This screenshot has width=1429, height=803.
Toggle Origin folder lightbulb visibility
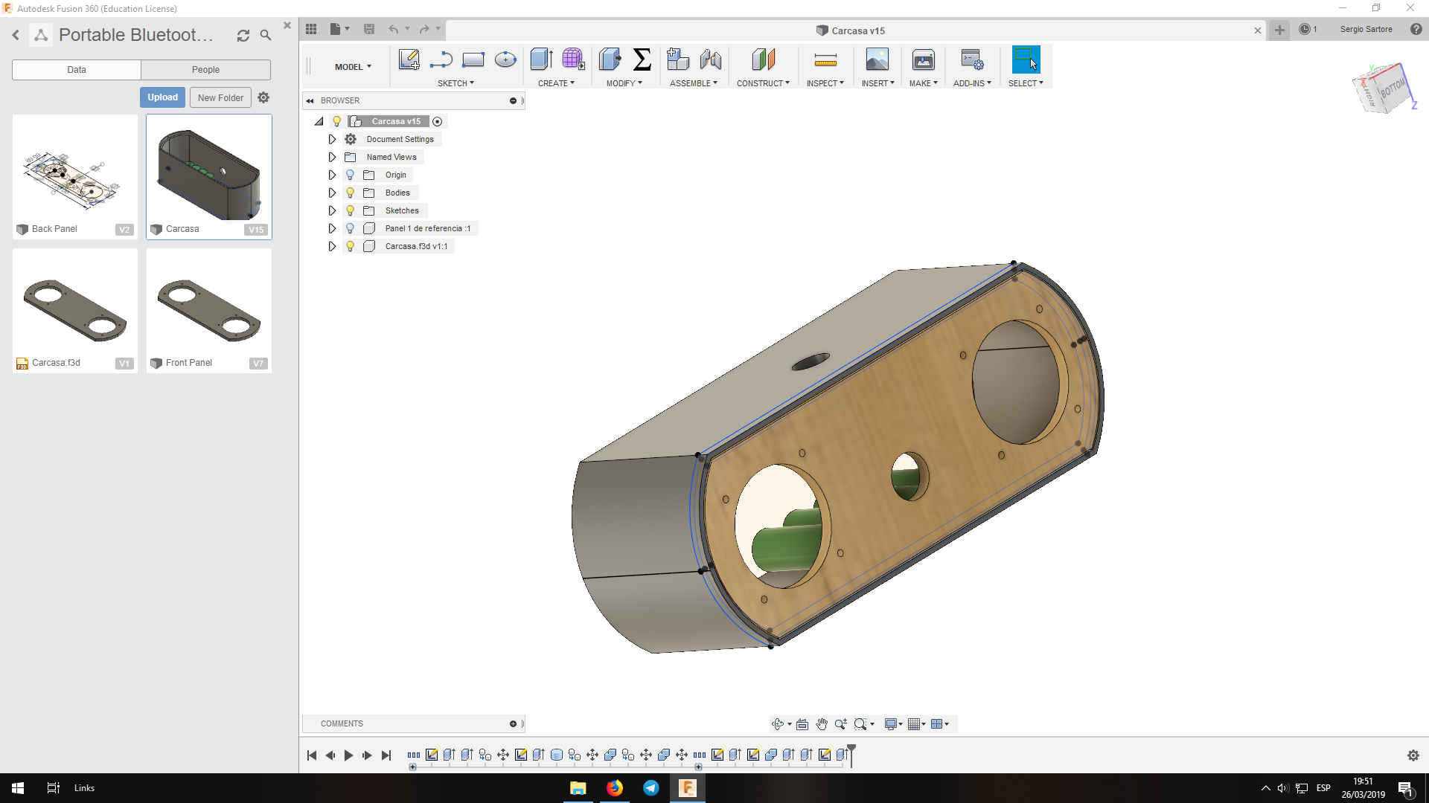[x=351, y=175]
